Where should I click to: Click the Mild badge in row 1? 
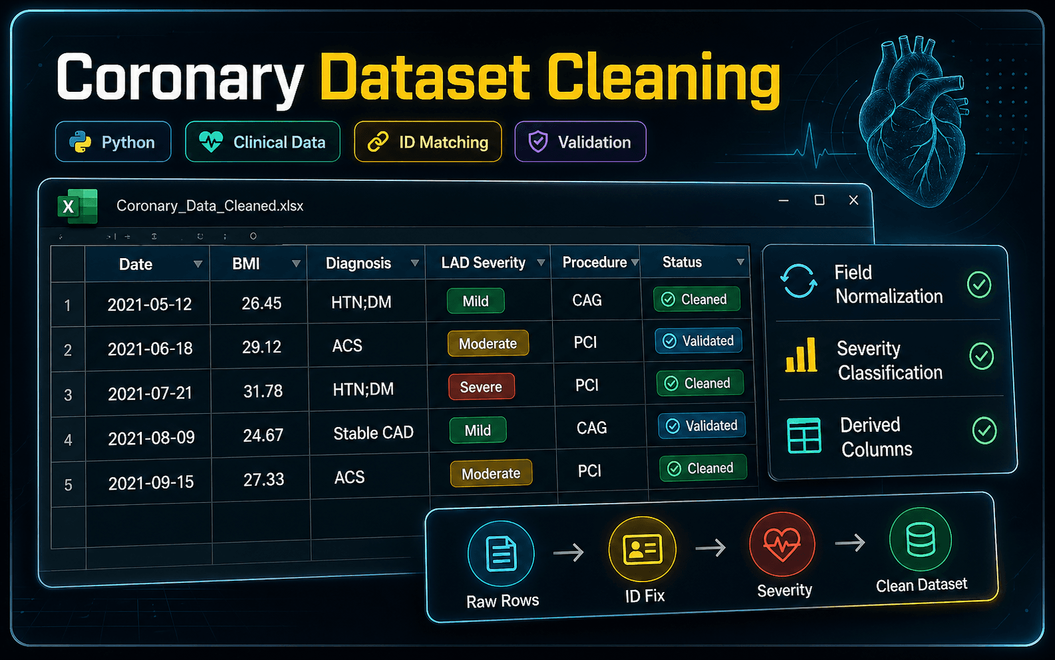tap(476, 301)
